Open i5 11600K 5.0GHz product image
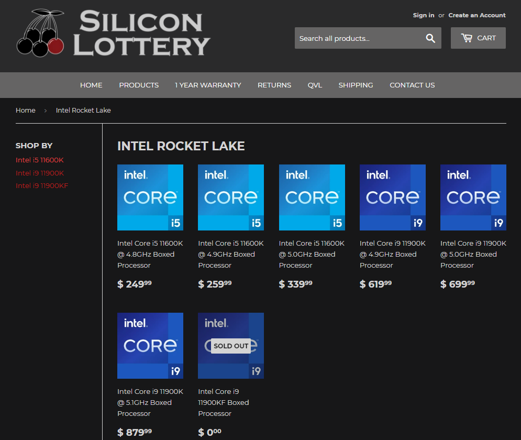521x440 pixels. pyautogui.click(x=312, y=197)
